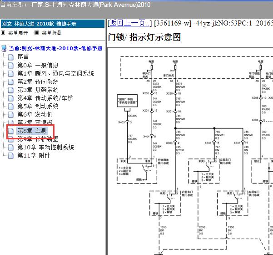Open 第1章 暖风、通风与空调系统 chapter
273x255 pixels.
click(55, 73)
